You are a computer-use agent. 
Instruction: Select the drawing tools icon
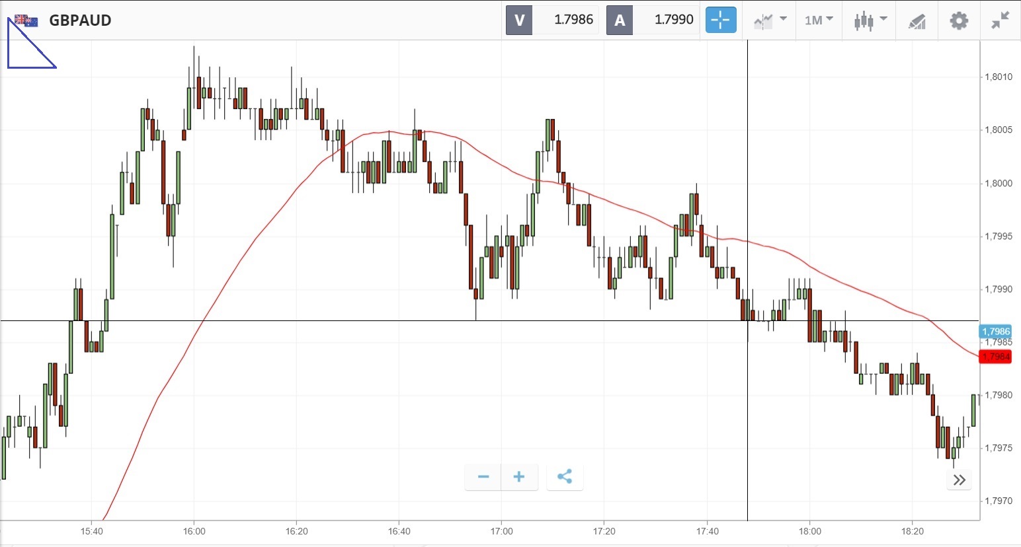click(x=917, y=20)
